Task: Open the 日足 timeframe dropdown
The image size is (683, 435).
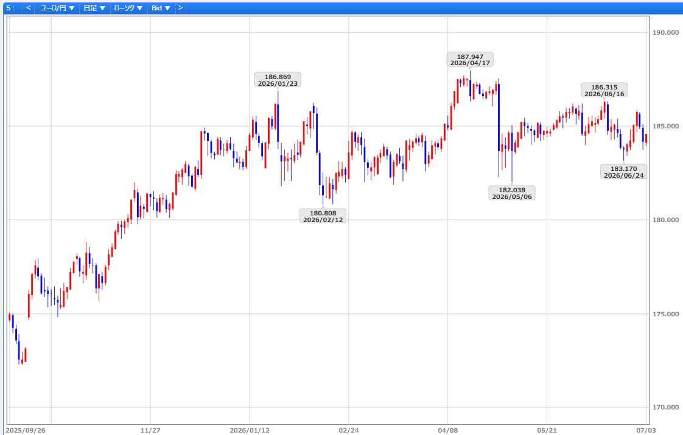Action: 94,8
